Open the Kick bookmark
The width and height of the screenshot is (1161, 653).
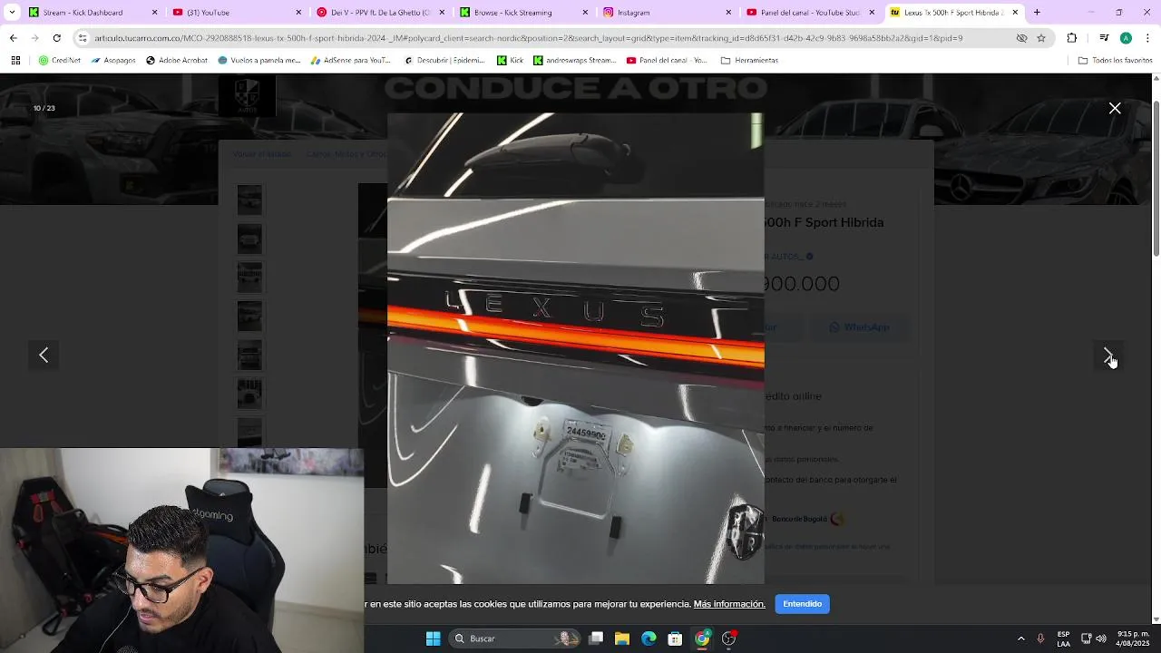(x=511, y=60)
